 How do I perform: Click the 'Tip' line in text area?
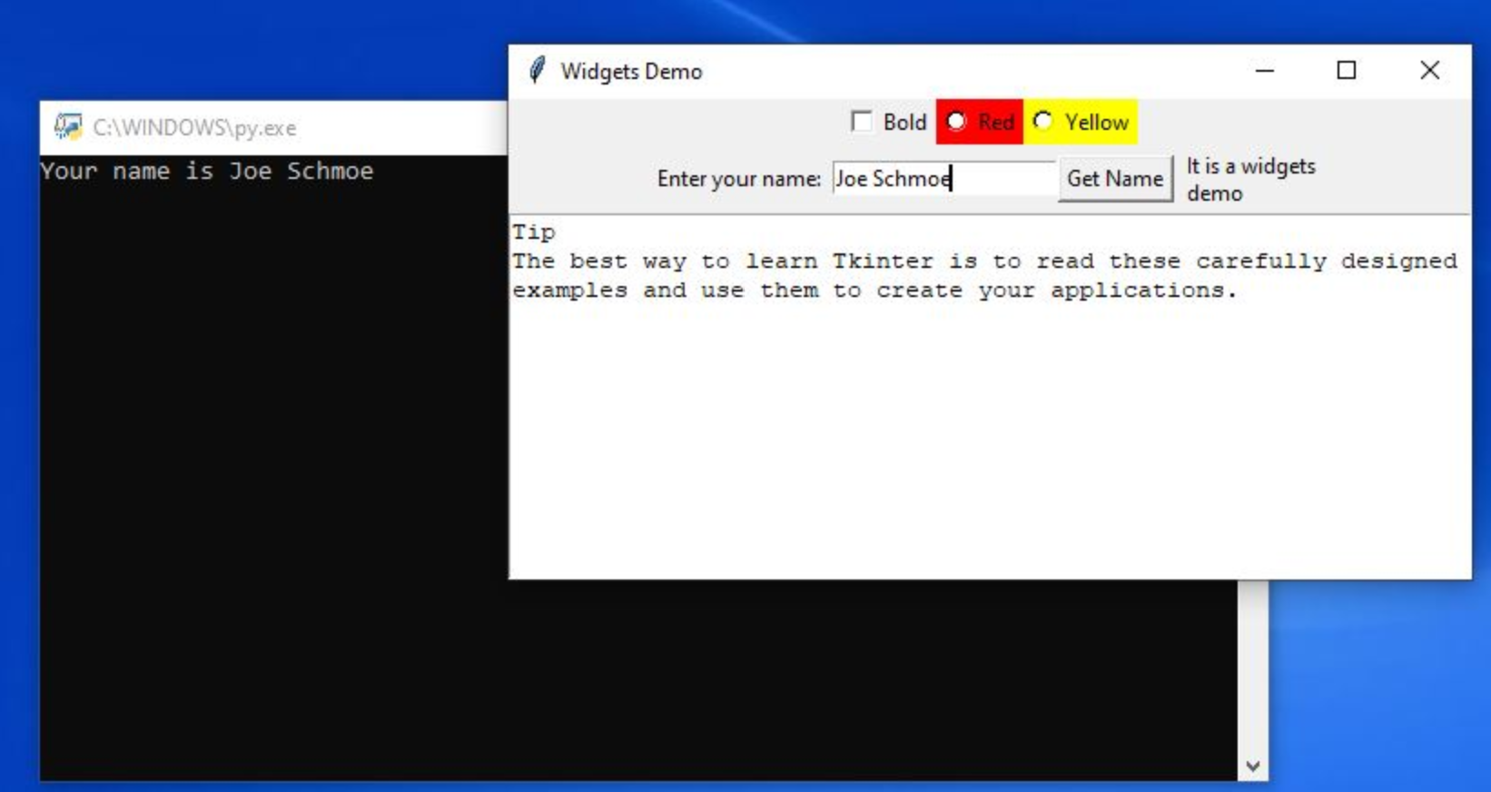[x=533, y=233]
